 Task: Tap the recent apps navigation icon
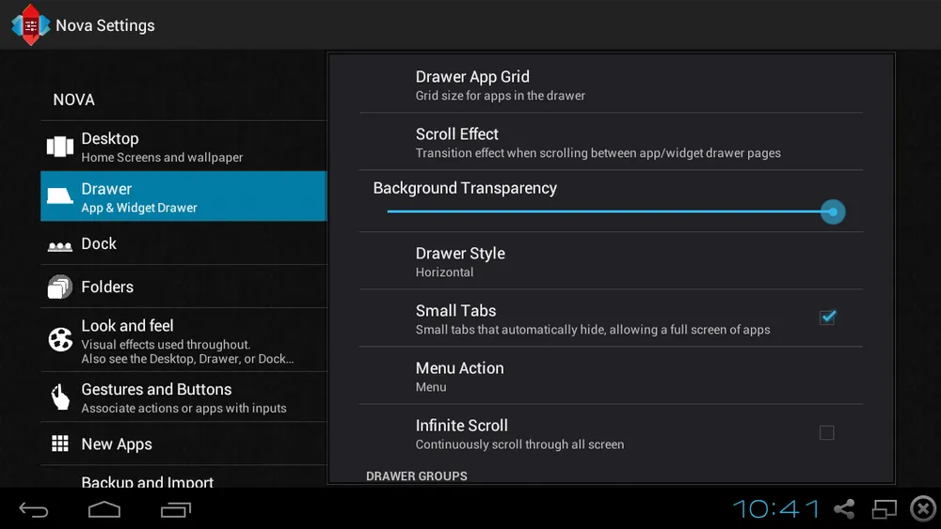pyautogui.click(x=176, y=510)
